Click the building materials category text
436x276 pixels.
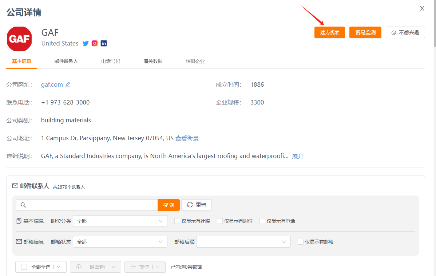[66, 121]
